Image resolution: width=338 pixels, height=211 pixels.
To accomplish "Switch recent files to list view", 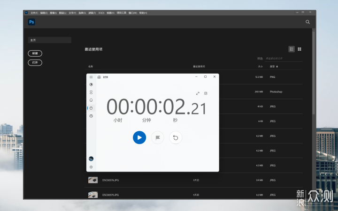I will pos(292,49).
